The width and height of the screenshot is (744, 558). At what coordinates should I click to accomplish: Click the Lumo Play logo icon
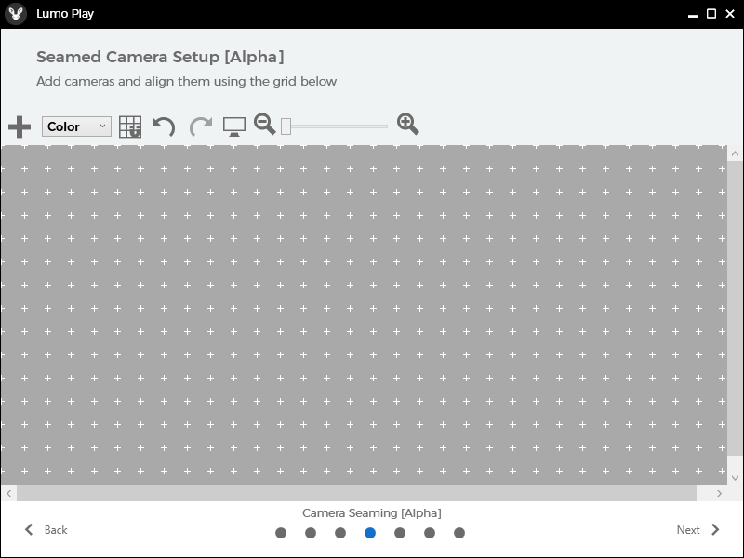[x=16, y=13]
